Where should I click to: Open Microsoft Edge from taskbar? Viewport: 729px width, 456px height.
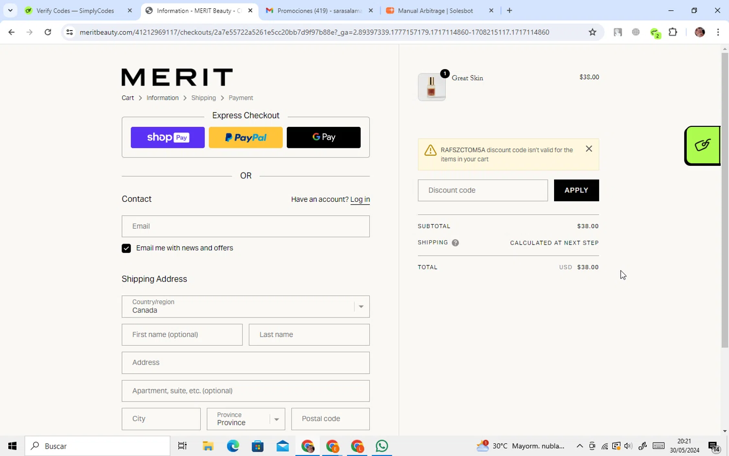point(233,446)
